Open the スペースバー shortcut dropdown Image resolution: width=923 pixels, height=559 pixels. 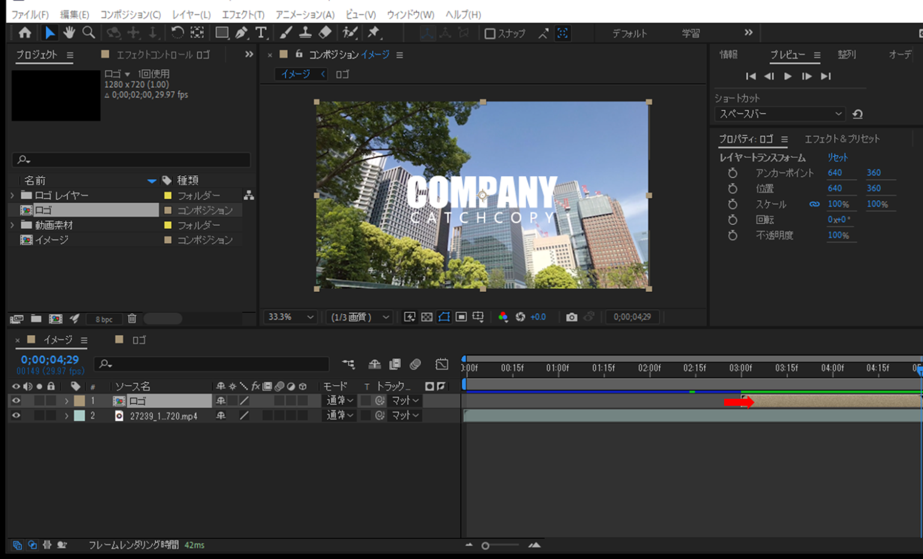[779, 114]
